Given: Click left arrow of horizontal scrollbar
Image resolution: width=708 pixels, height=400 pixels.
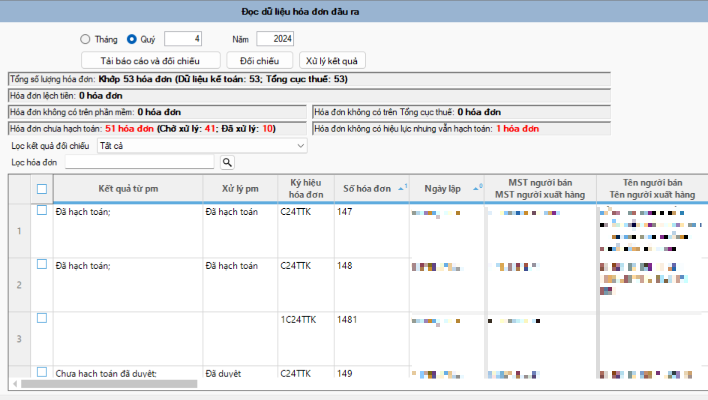Looking at the screenshot, I should coord(15,384).
